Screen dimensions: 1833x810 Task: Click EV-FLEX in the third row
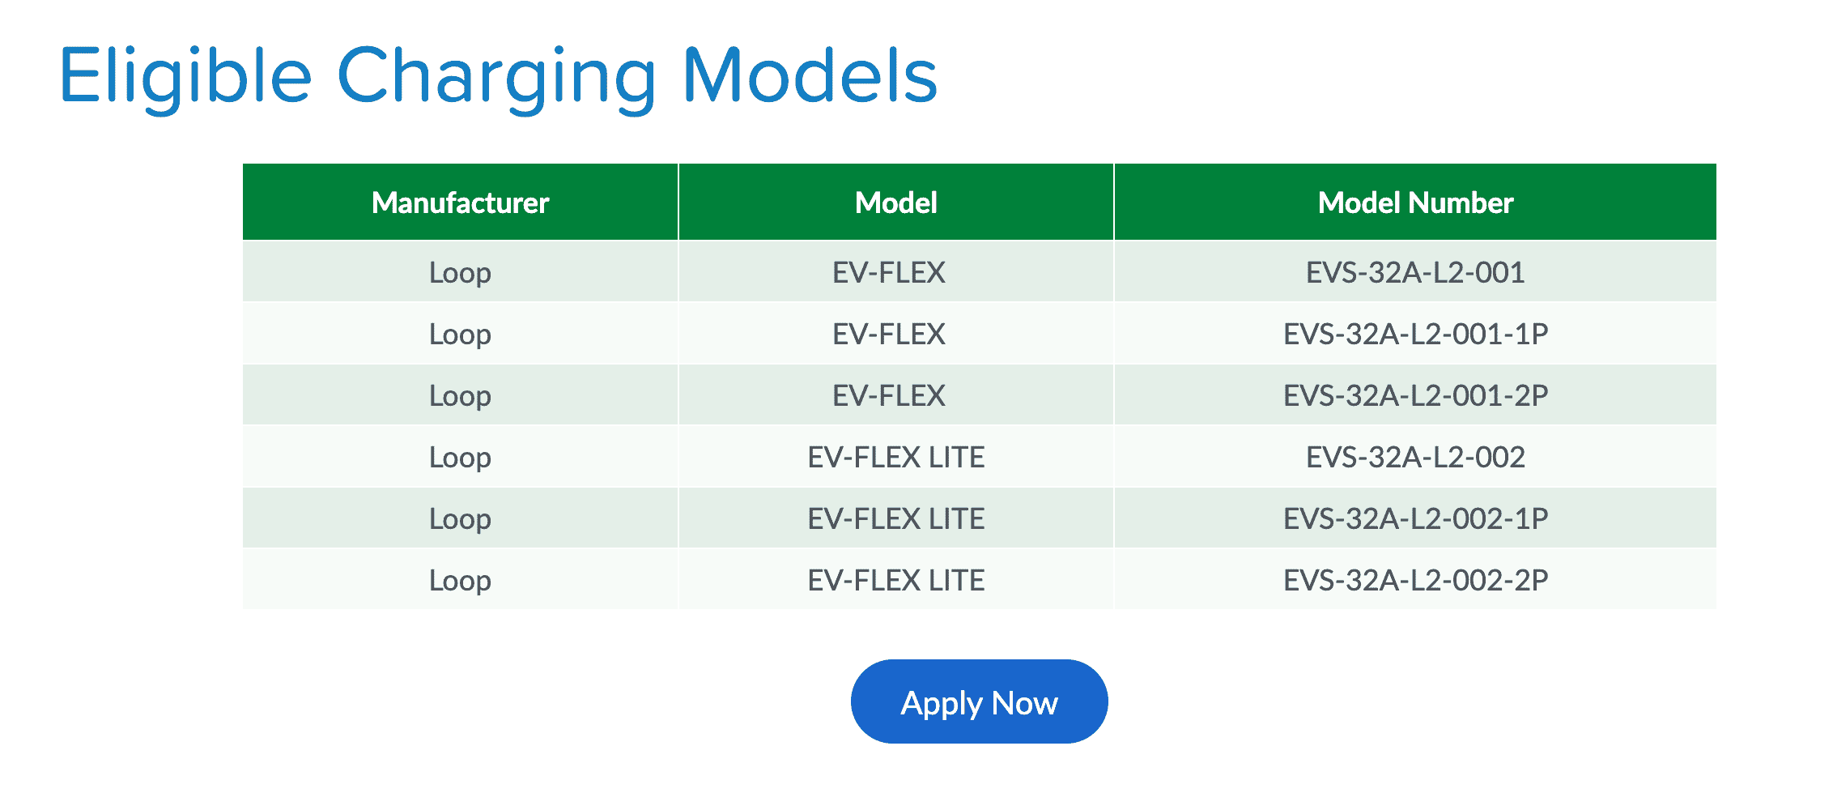[888, 395]
